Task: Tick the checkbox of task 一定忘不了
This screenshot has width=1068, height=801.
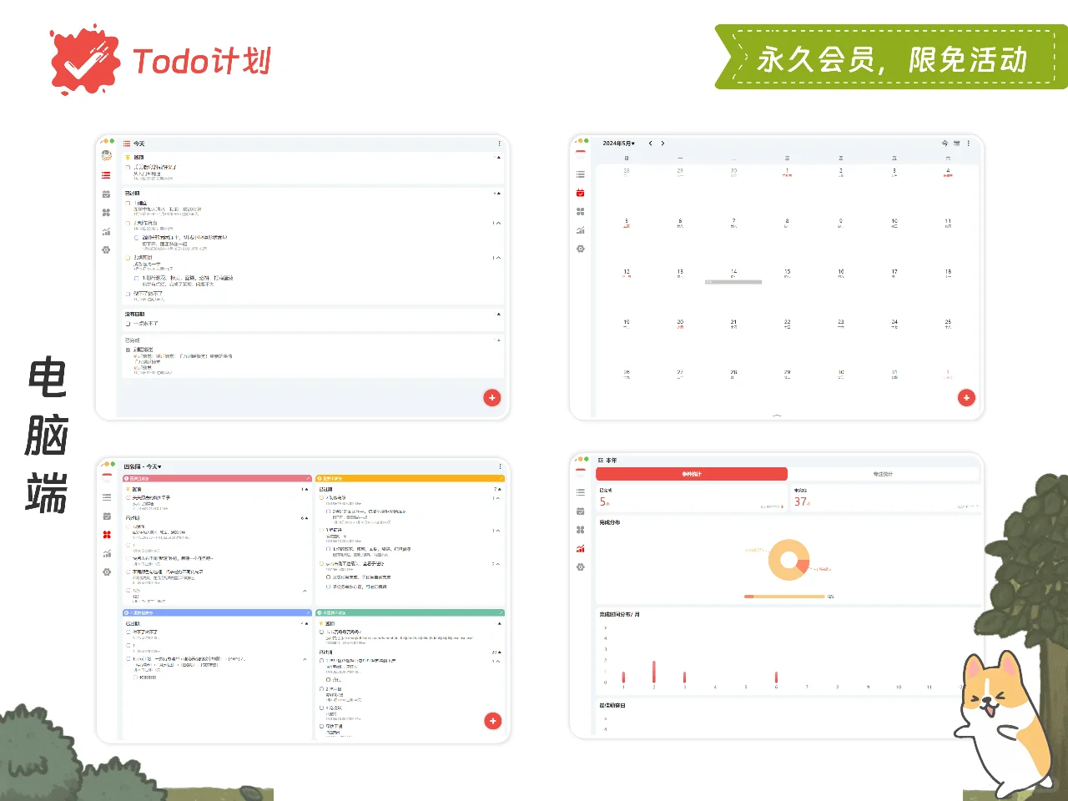Action: 127,322
